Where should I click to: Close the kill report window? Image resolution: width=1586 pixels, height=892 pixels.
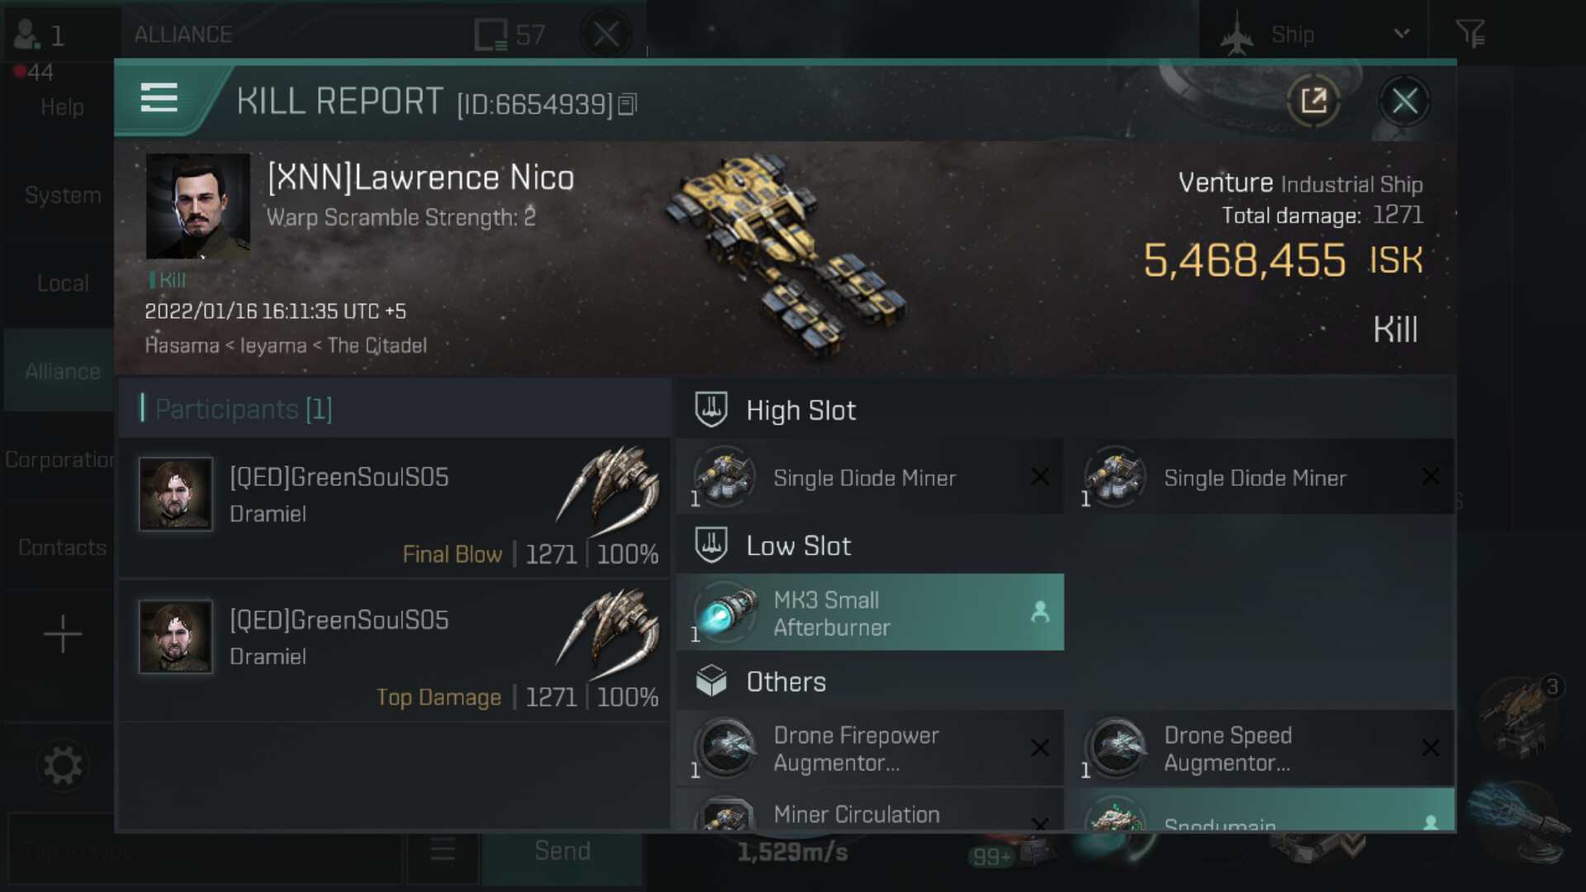[1404, 102]
